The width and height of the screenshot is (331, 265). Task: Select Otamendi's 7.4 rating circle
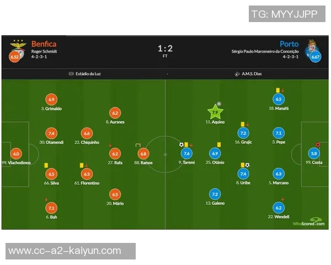[x=51, y=133]
